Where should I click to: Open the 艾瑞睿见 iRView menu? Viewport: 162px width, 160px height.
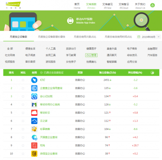[x=108, y=6]
